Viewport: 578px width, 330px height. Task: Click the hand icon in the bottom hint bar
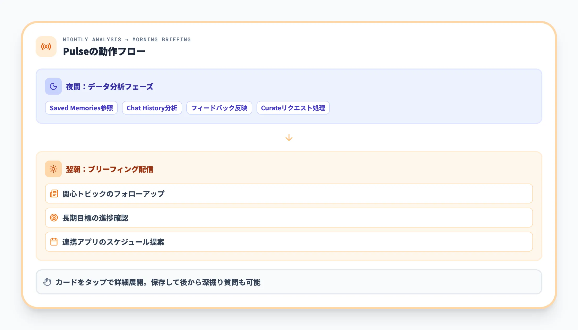(47, 282)
